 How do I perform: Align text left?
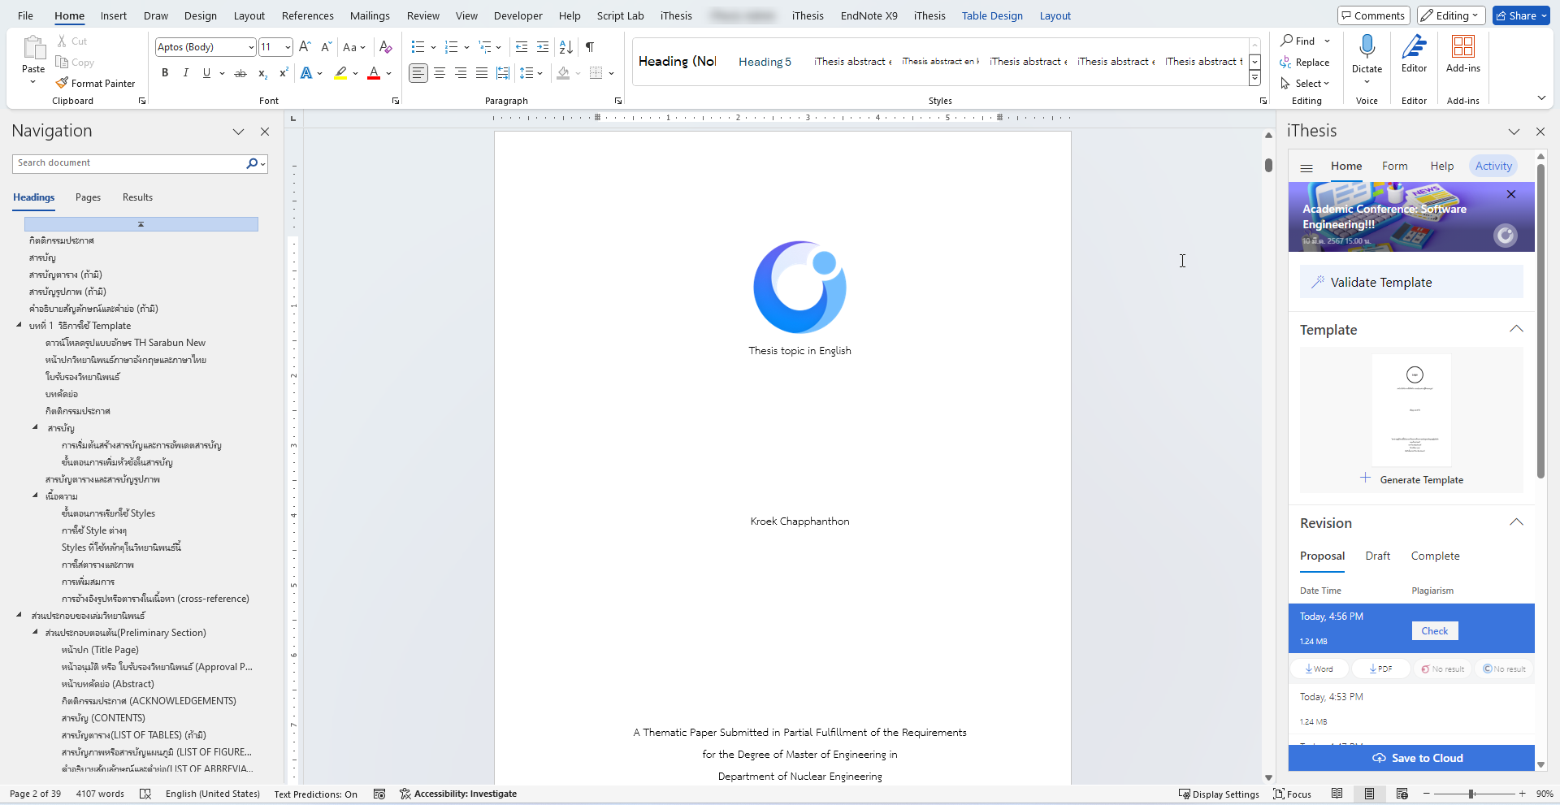418,73
